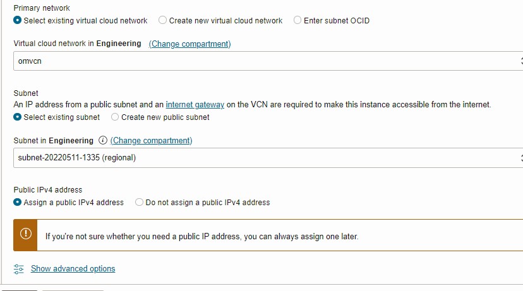Image resolution: width=523 pixels, height=291 pixels.
Task: Choose Select existing virtual cloud network
Action: (18, 20)
